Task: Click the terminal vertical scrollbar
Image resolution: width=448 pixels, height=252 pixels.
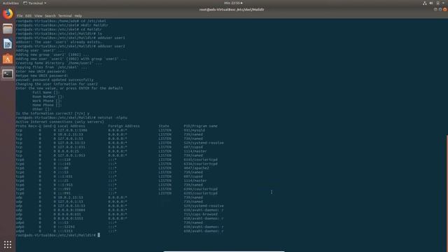Action: (x=447, y=194)
